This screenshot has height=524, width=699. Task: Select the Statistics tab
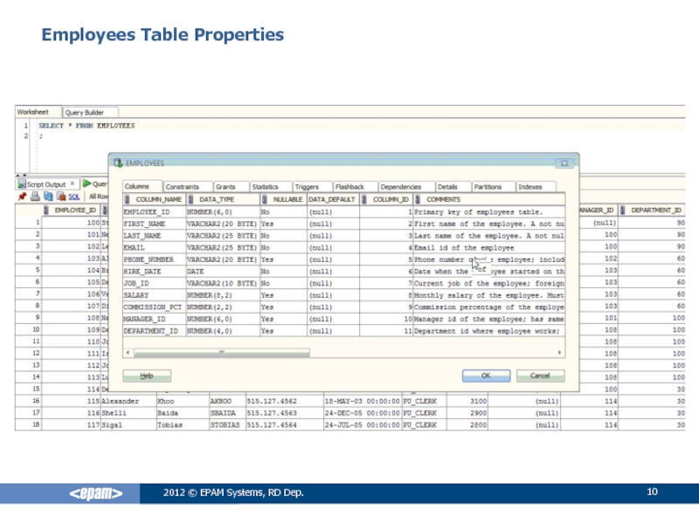pos(265,187)
